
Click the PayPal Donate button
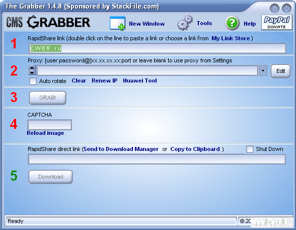276,23
